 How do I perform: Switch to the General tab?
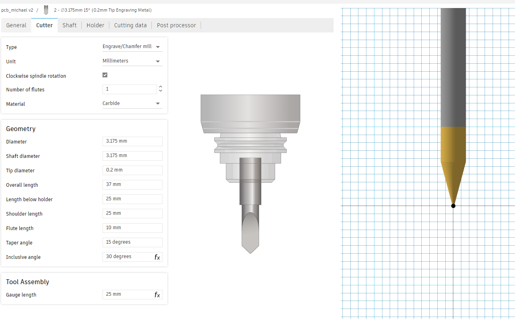coord(16,25)
